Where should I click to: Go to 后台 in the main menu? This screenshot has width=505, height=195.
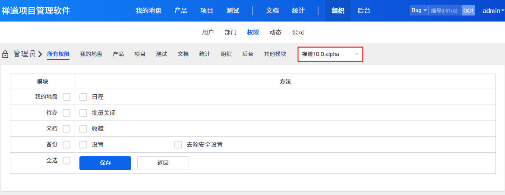pyautogui.click(x=364, y=11)
